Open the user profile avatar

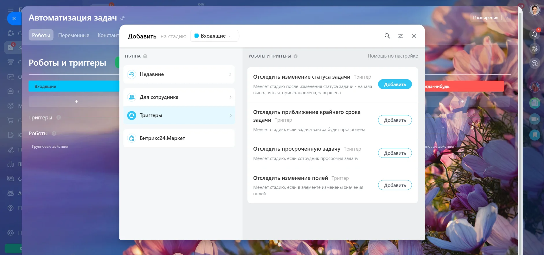click(x=534, y=10)
